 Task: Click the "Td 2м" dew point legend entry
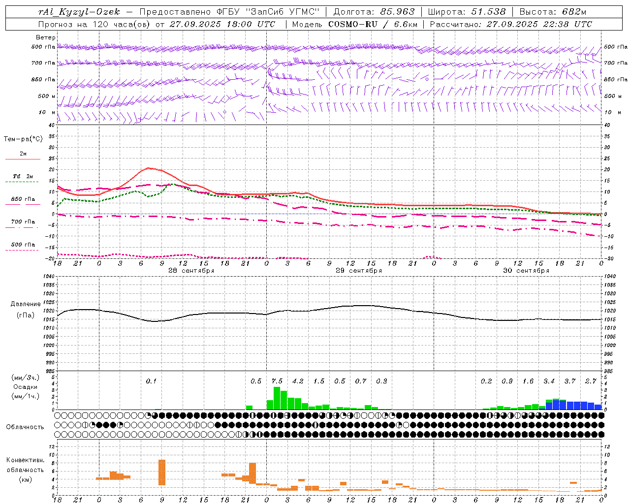(x=23, y=176)
